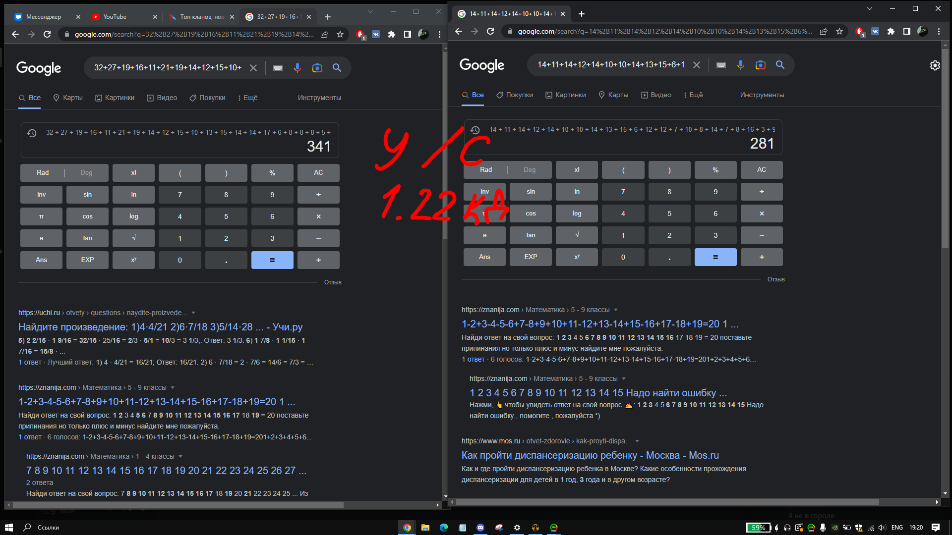The height and width of the screenshot is (535, 952).
Task: Click sin button in left calculator
Action: coord(87,195)
